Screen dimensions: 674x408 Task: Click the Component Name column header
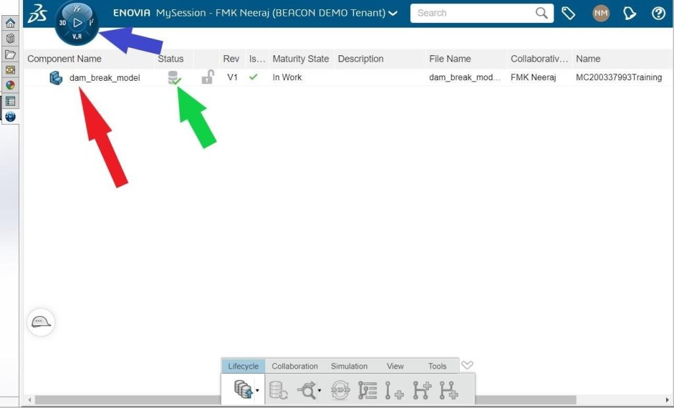65,58
